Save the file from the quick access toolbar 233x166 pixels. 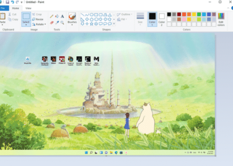(x=7, y=2)
